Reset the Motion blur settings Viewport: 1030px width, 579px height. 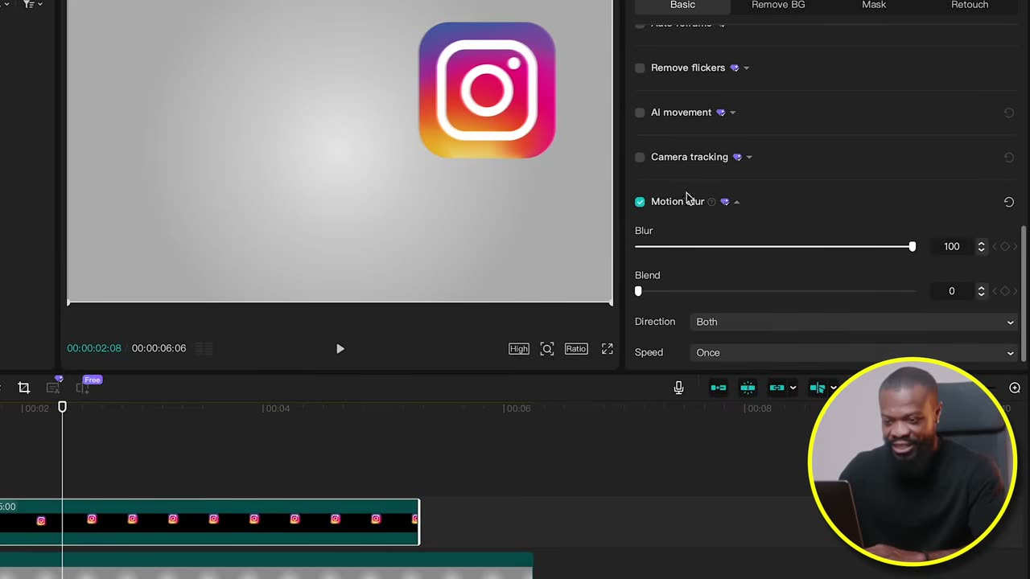point(1008,202)
